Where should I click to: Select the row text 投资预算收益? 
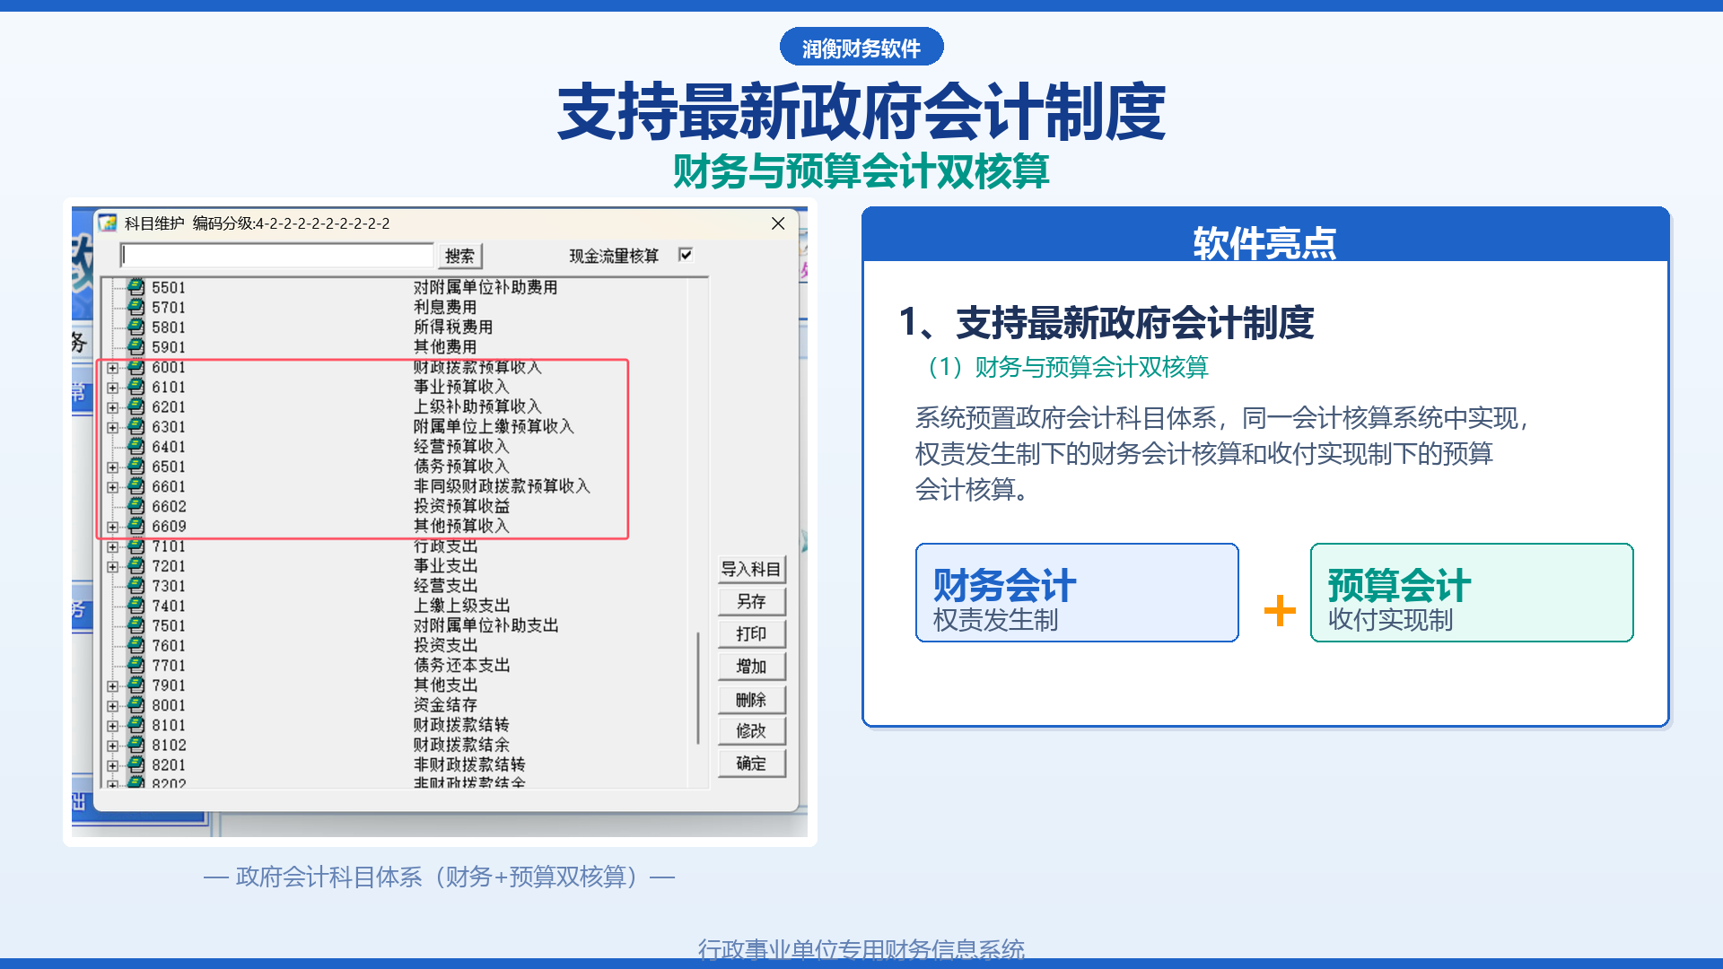click(461, 506)
